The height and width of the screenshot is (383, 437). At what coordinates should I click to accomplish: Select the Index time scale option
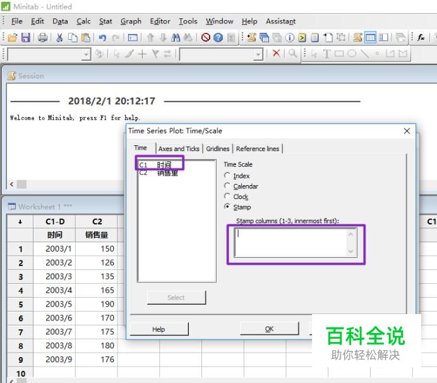click(x=227, y=176)
